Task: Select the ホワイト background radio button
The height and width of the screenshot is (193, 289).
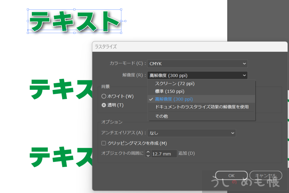Action: pos(104,96)
